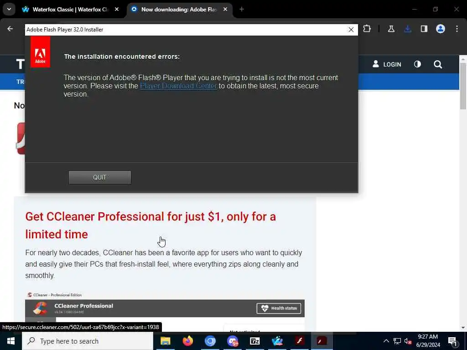
Task: Open the browser extensions menu
Action: coord(367,29)
